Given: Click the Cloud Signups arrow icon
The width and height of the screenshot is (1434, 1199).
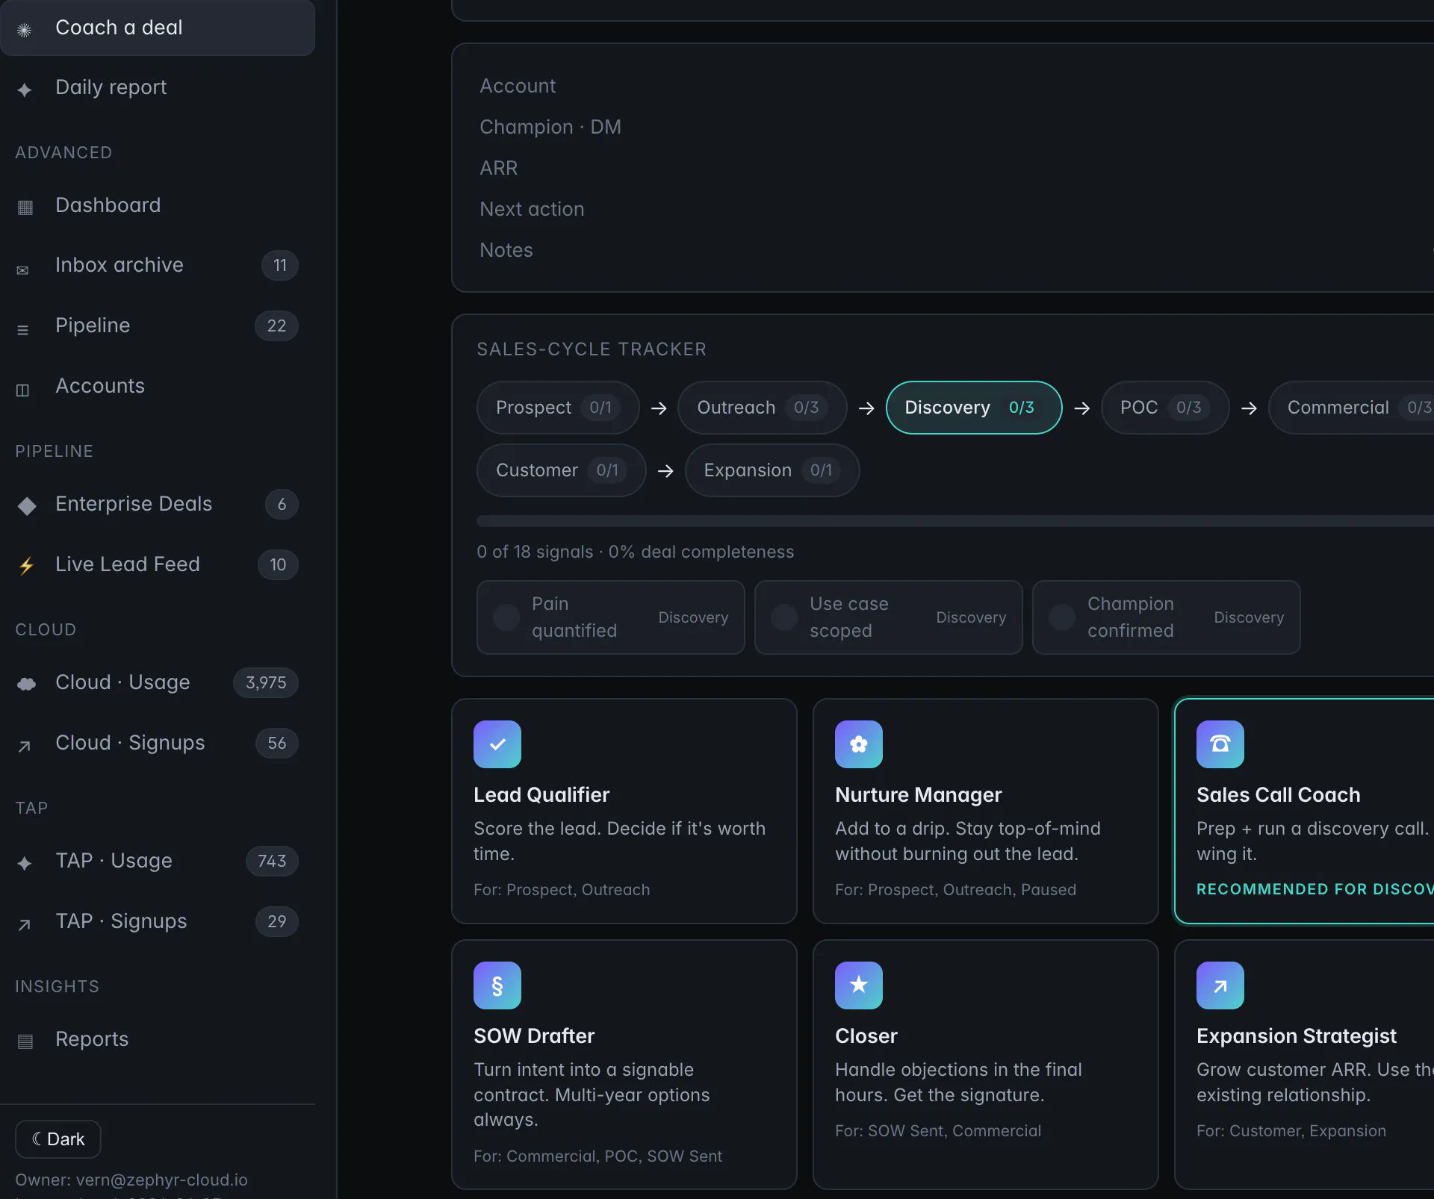Looking at the screenshot, I should (24, 746).
